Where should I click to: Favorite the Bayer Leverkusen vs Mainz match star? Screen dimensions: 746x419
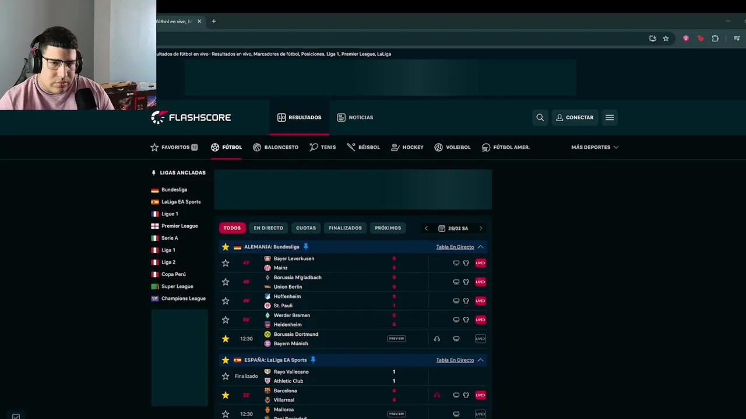tap(226, 263)
